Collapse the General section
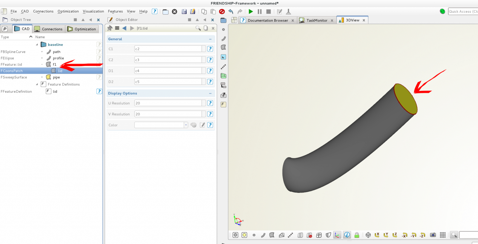The image size is (478, 244). click(210, 39)
